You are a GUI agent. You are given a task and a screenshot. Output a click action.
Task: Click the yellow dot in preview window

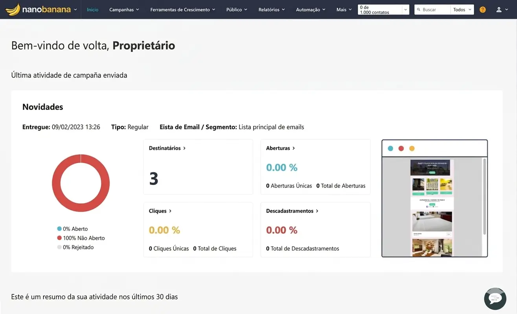(412, 148)
